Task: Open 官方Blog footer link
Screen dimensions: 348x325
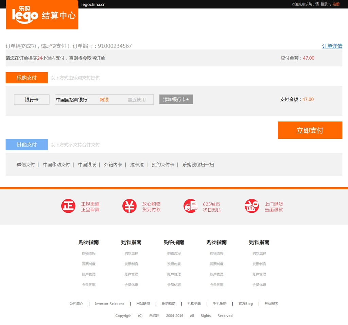Action: coord(245,304)
